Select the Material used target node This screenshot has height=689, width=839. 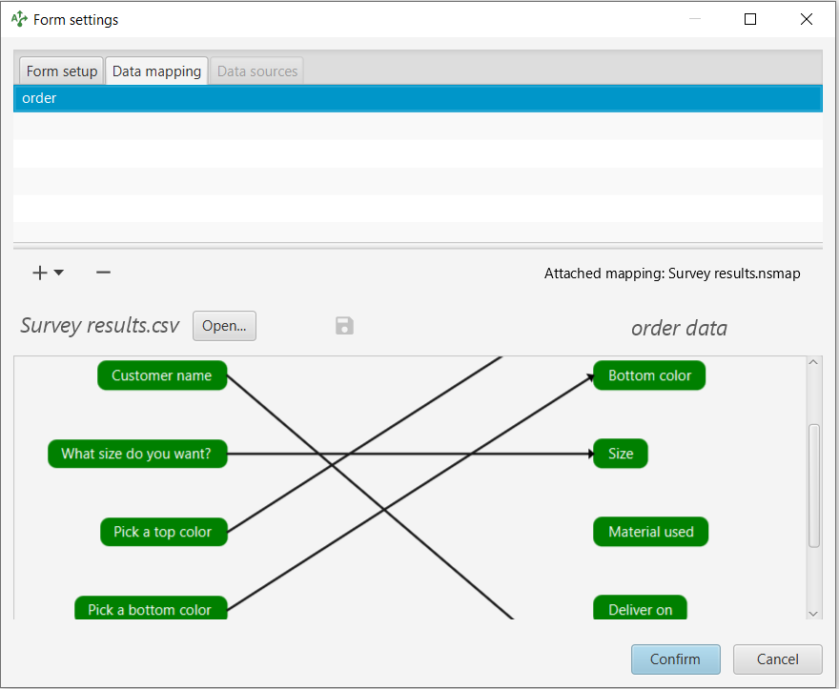coord(650,532)
